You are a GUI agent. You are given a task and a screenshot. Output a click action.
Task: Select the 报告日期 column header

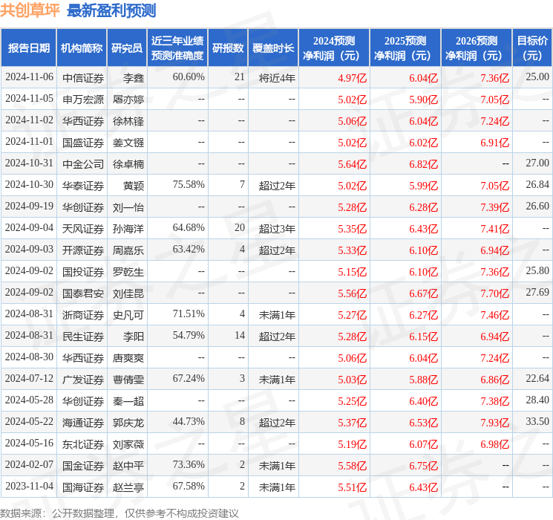click(x=28, y=48)
